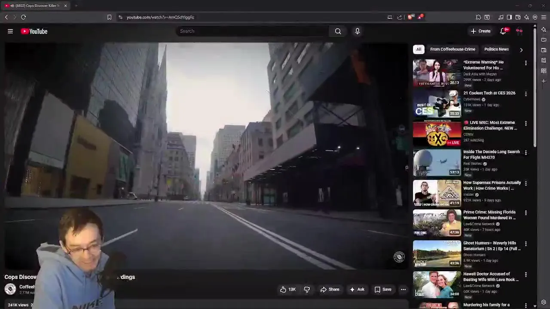The width and height of the screenshot is (550, 309).
Task: Open the Supermax Prisons video title
Action: 492,185
